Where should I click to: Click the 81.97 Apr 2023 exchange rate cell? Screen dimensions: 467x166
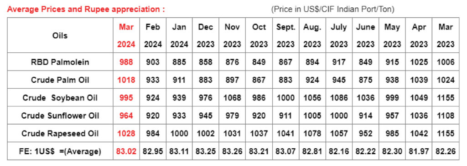click(x=419, y=151)
